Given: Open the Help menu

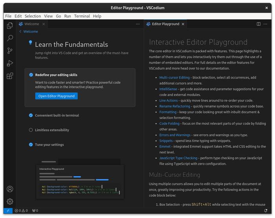Looking at the screenshot, I should point(97,16).
